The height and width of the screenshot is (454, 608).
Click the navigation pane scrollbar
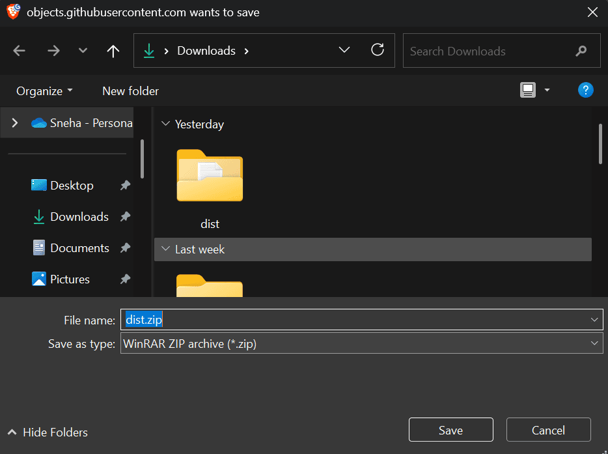143,159
